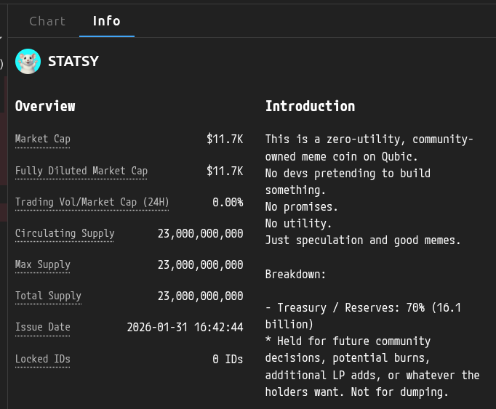Click the Fully Diluted Market Cap label
Image resolution: width=496 pixels, height=409 pixels.
[81, 171]
